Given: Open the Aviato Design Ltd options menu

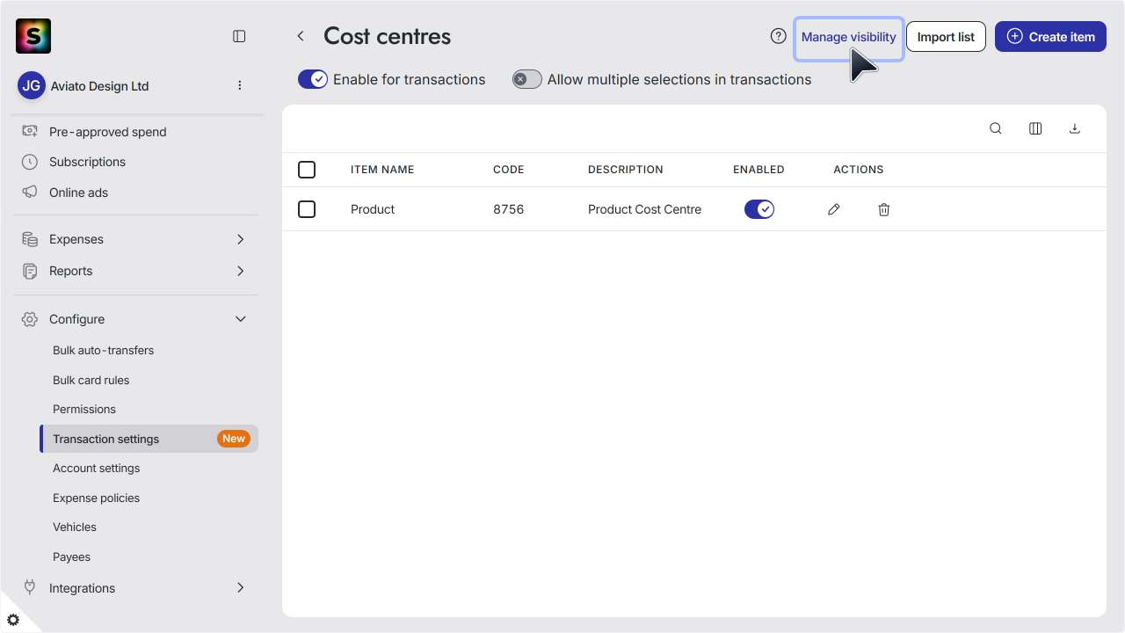Looking at the screenshot, I should [240, 85].
